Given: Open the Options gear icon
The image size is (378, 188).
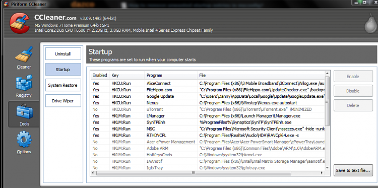Looking at the screenshot, I should click(24, 139).
